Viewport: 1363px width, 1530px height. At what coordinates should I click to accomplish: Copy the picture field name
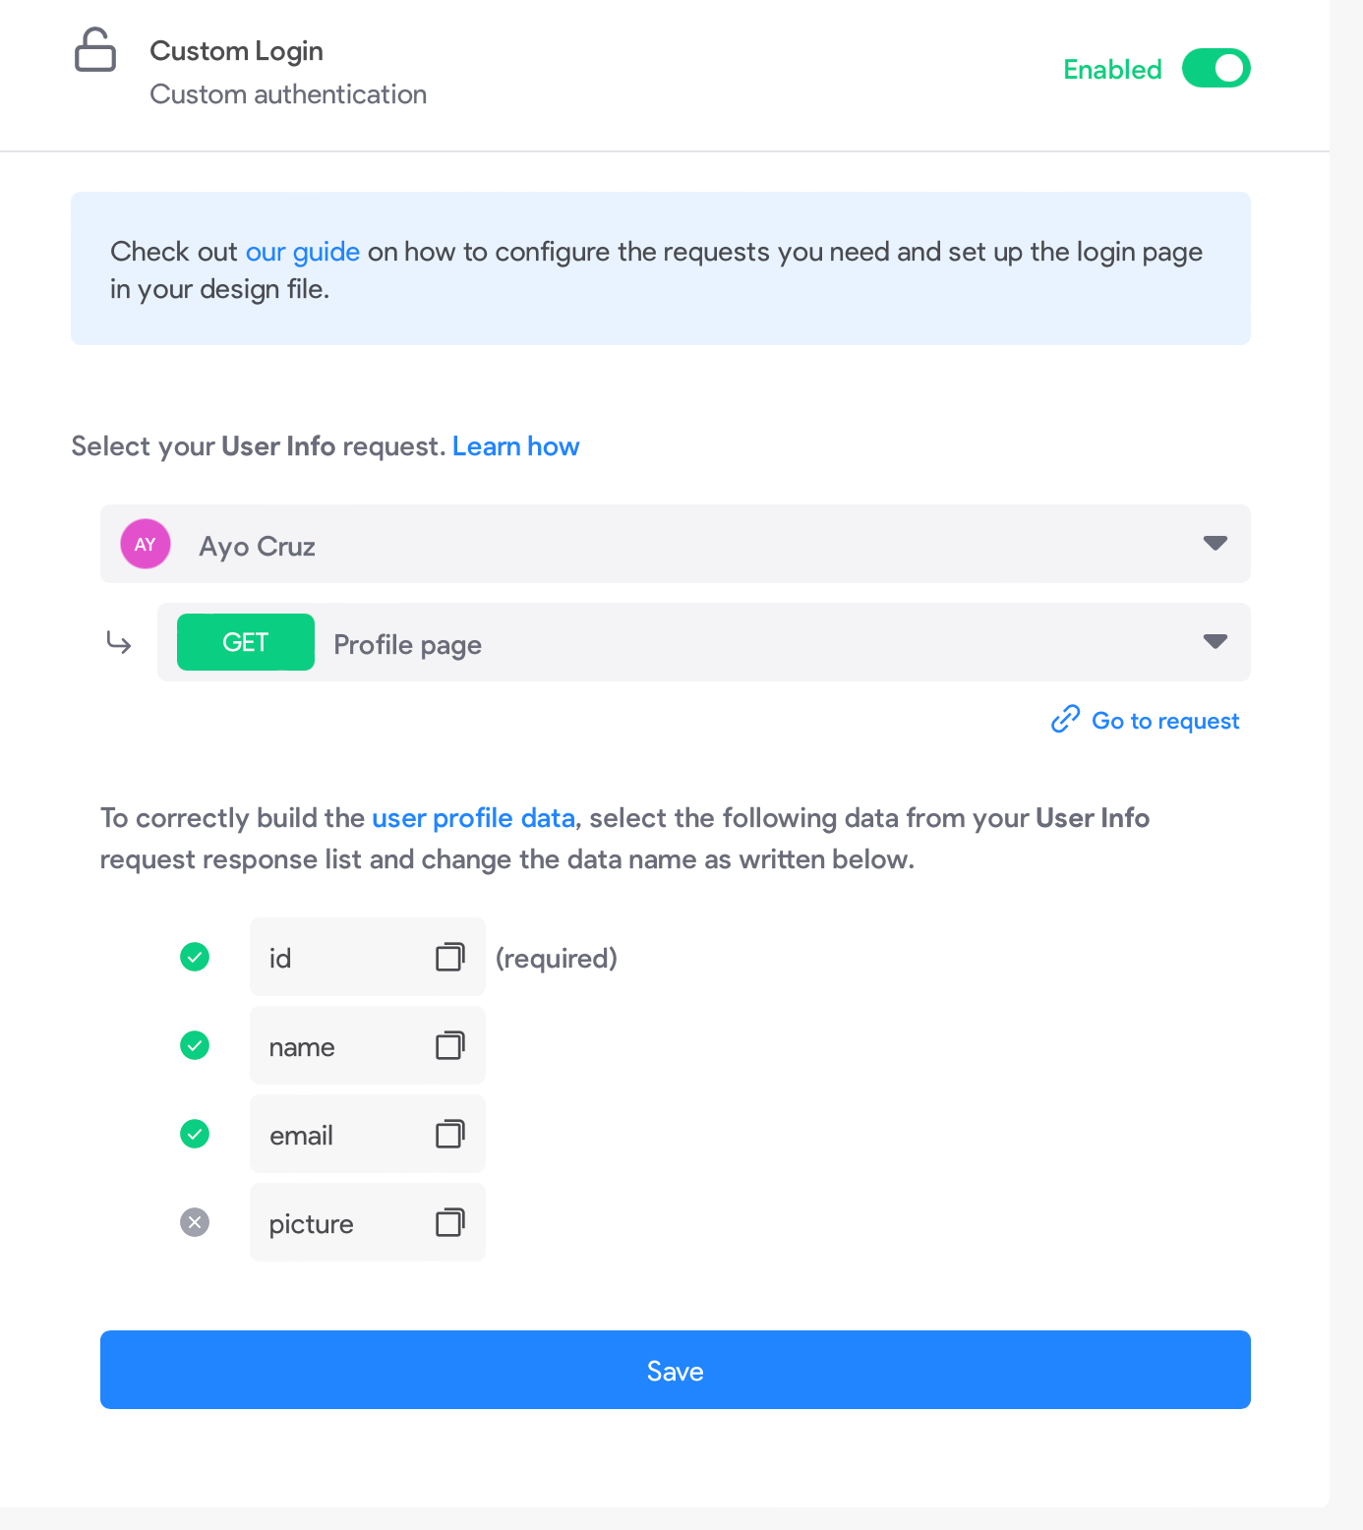450,1222
